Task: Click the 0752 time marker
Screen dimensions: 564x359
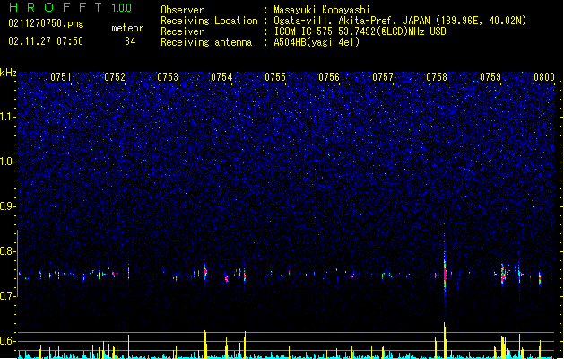Action: [x=115, y=77]
